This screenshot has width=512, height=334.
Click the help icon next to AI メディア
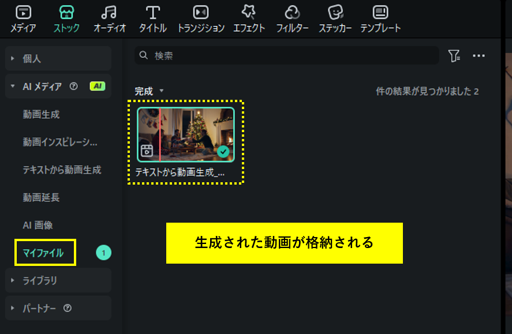[x=73, y=87]
